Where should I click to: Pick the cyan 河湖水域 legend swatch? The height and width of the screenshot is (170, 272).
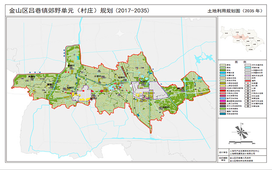click(248, 68)
